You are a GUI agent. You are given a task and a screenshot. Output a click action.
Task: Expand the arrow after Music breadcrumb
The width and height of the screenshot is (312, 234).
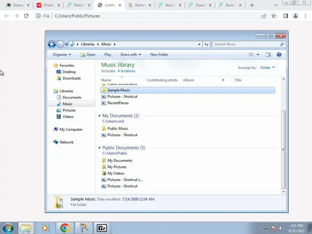[x=115, y=44]
